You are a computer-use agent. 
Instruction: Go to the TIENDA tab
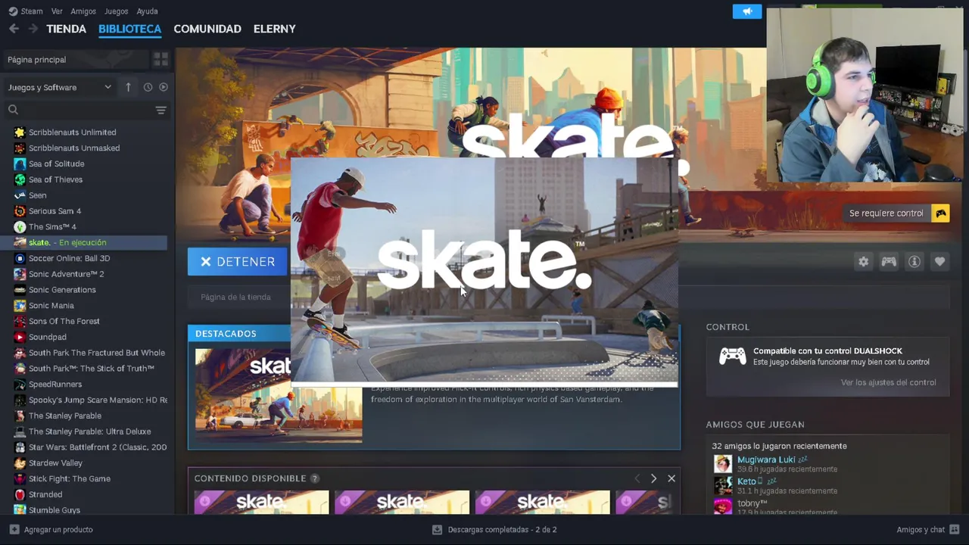click(x=66, y=29)
